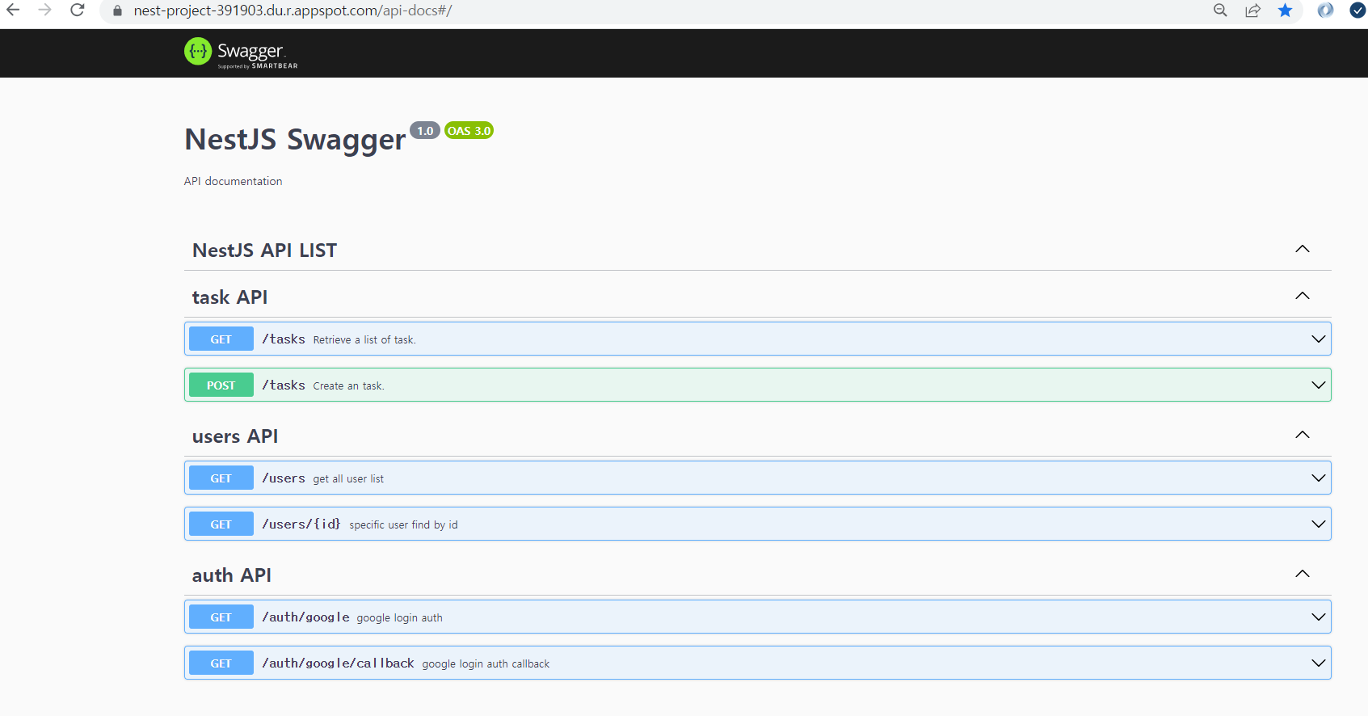Viewport: 1368px width, 716px height.
Task: Go forward in browser history
Action: pyautogui.click(x=45, y=11)
